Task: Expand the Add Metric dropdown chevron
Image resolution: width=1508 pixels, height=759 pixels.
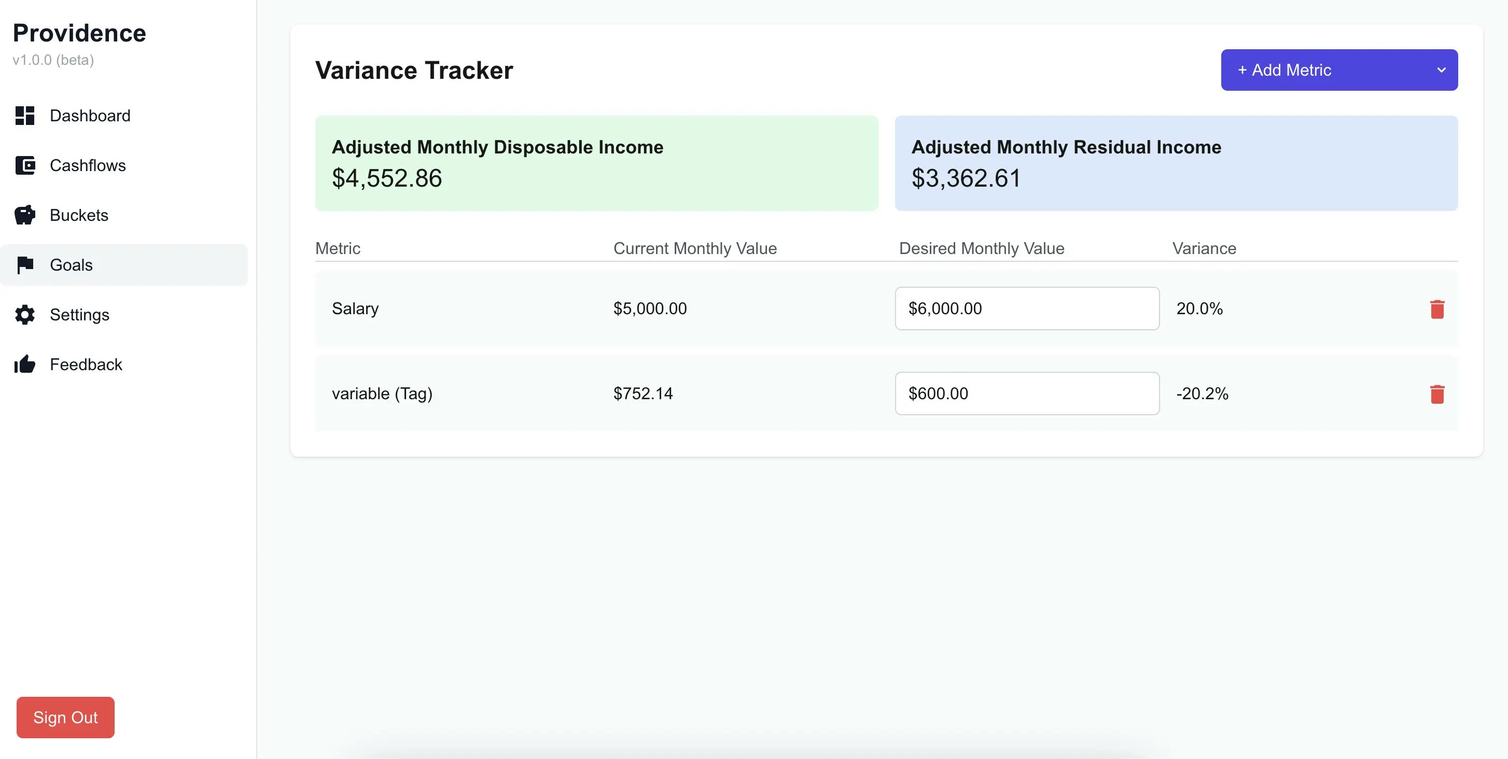Action: [x=1441, y=70]
